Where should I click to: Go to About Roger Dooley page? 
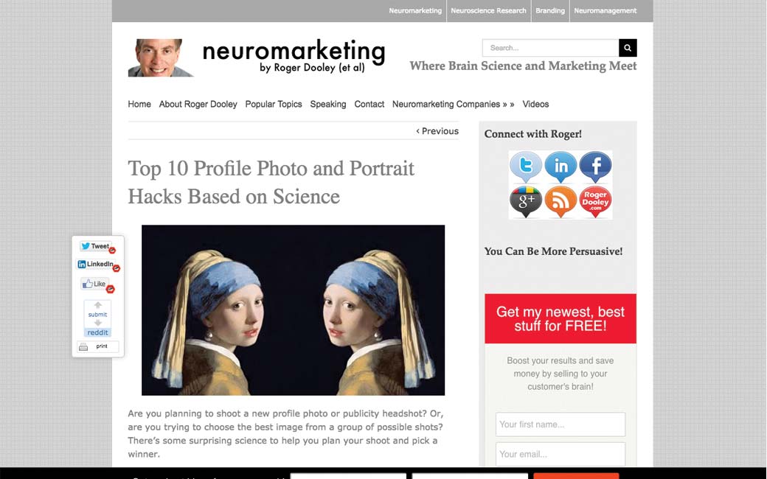pyautogui.click(x=198, y=104)
